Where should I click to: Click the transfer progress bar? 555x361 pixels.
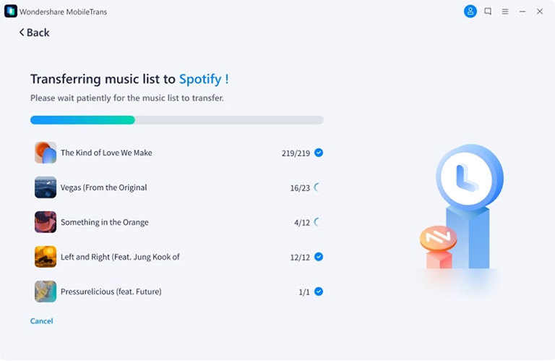pyautogui.click(x=176, y=120)
